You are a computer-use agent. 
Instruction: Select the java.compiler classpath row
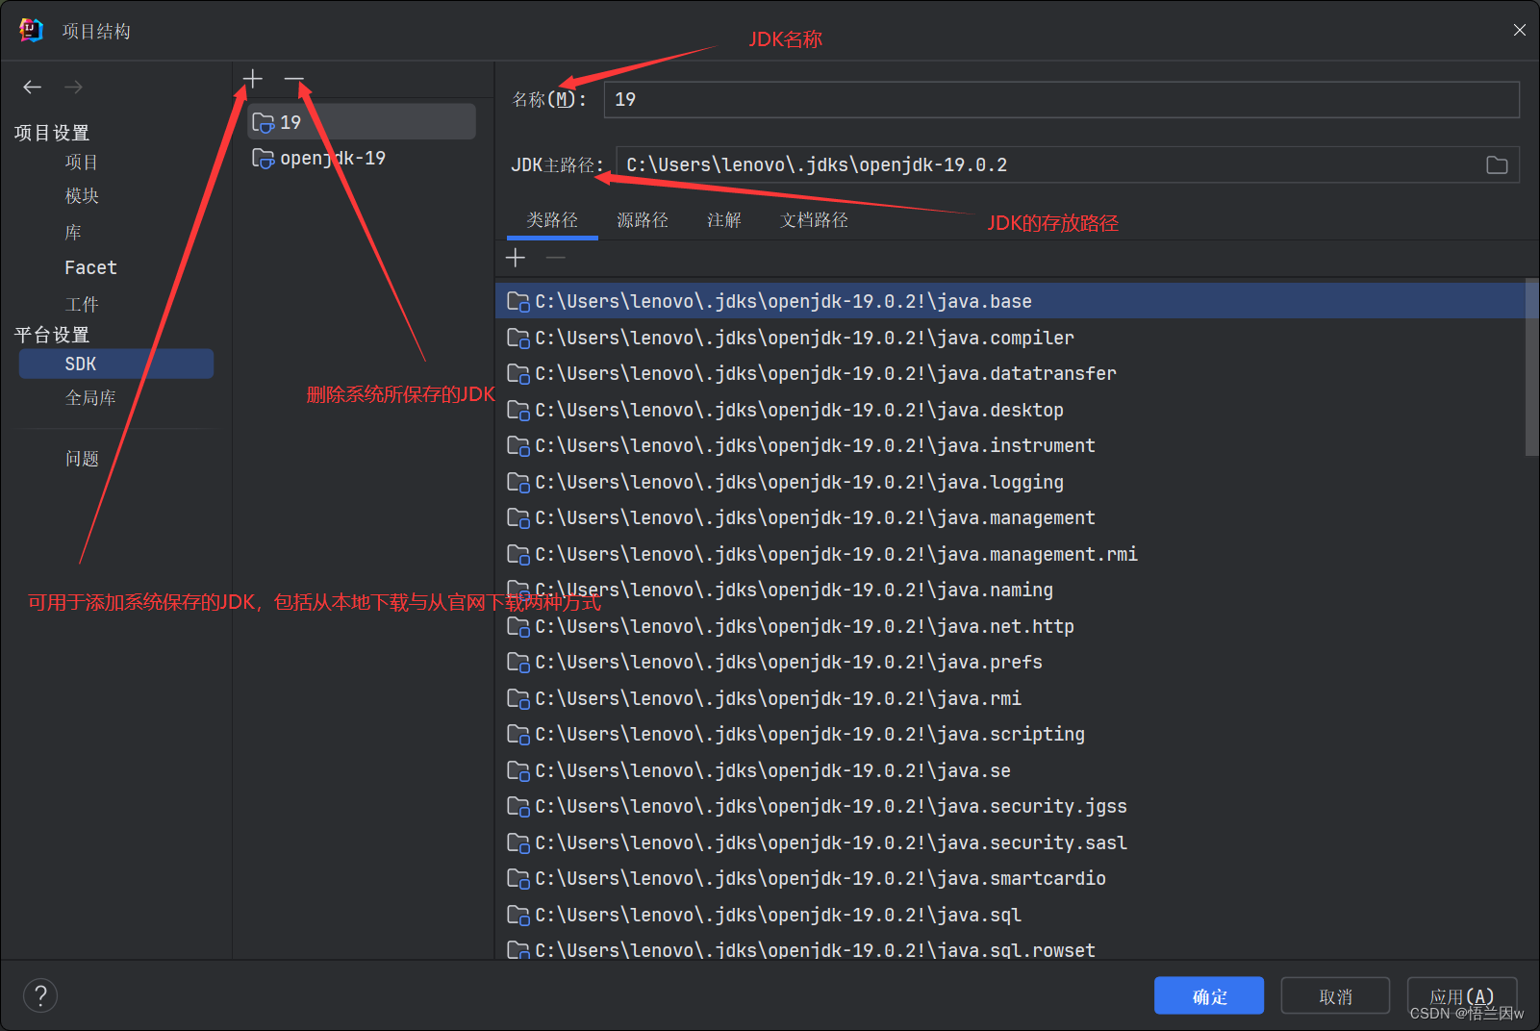coord(1010,338)
